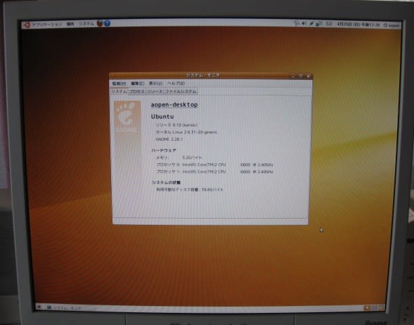Open the 編集 (Edit) menu
Viewport: 414px width, 325px height.
[x=137, y=83]
